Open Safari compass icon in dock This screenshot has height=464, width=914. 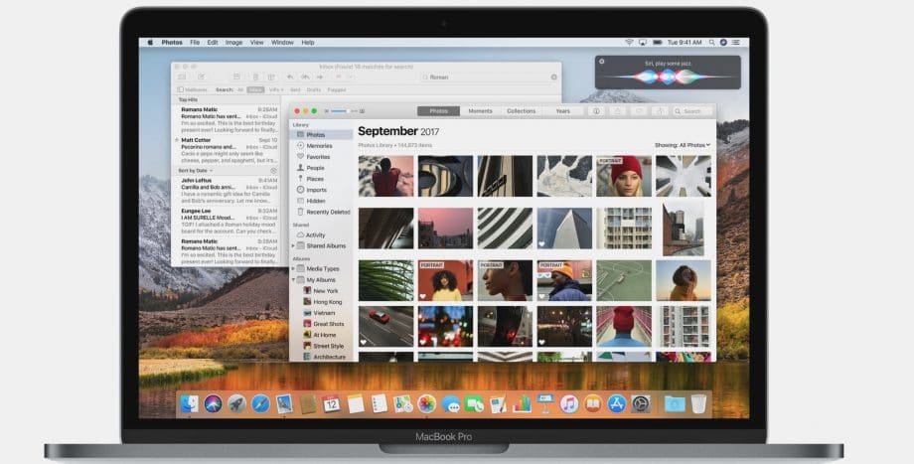[260, 403]
